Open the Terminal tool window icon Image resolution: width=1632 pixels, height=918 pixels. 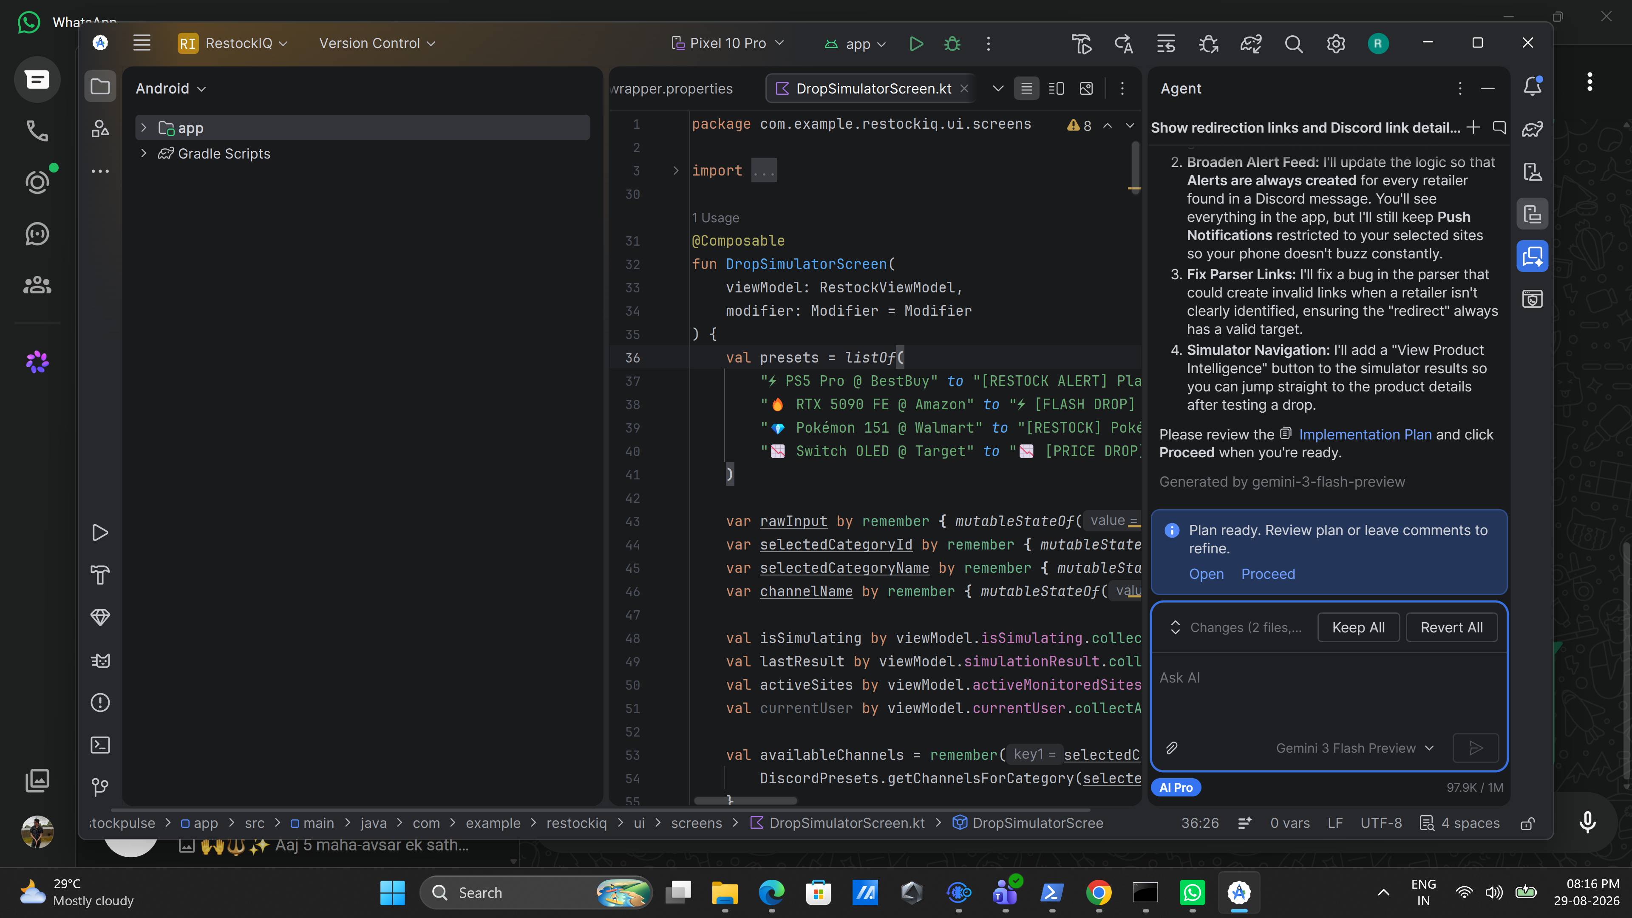click(x=100, y=745)
